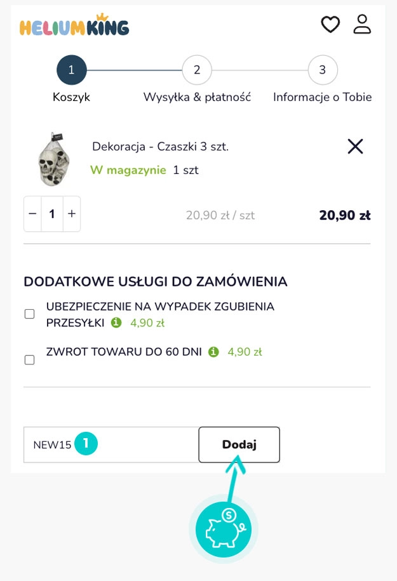Open the Wysyłka & płatność step
This screenshot has height=581, width=397.
[x=196, y=70]
